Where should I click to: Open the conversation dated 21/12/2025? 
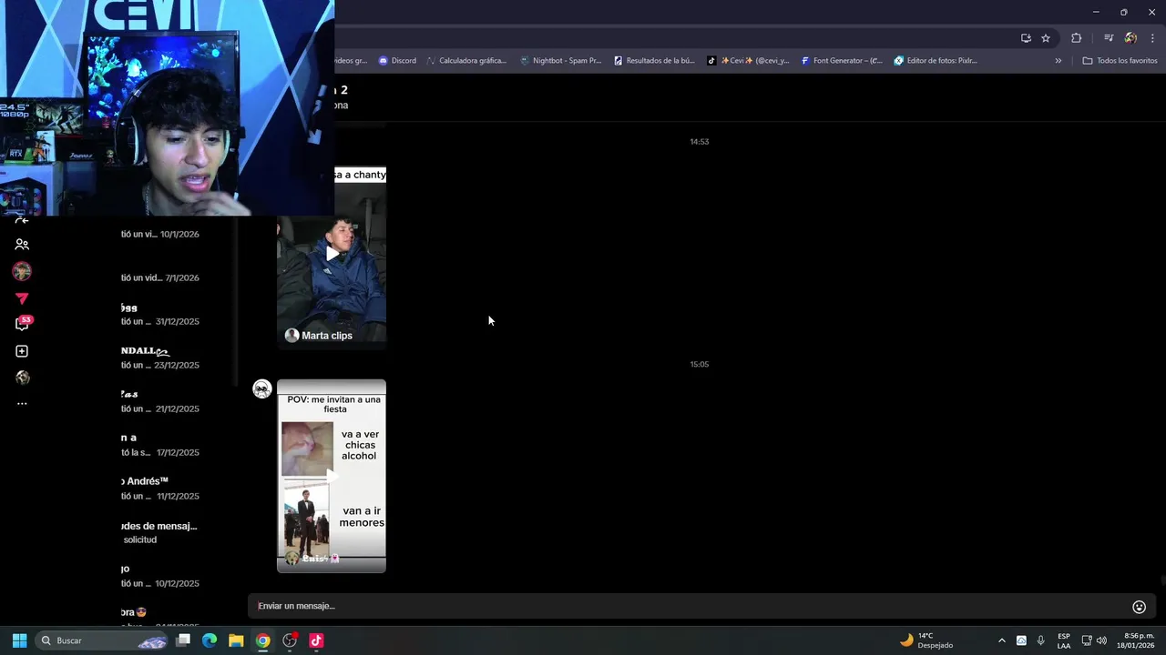pos(160,402)
